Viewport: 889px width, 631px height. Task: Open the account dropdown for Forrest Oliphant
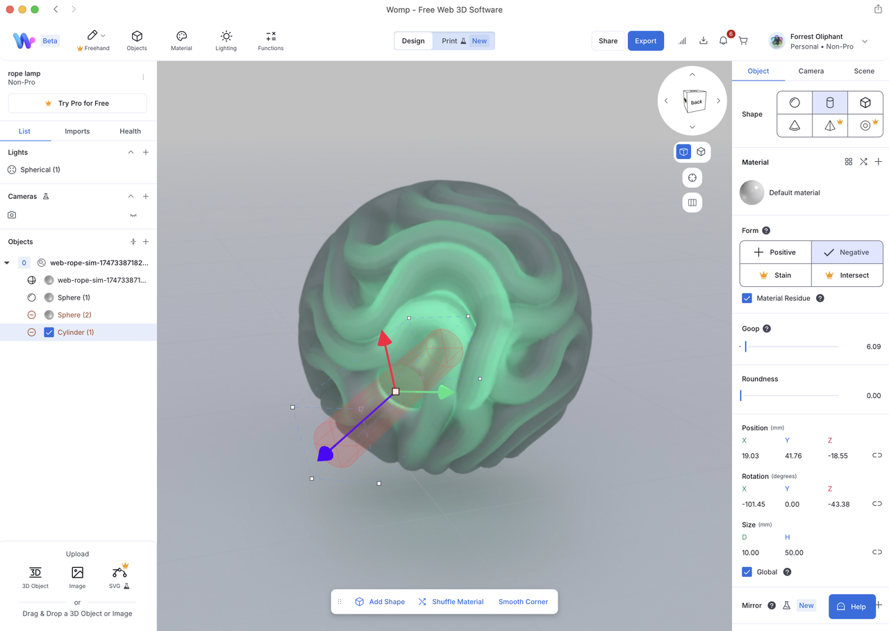click(865, 41)
